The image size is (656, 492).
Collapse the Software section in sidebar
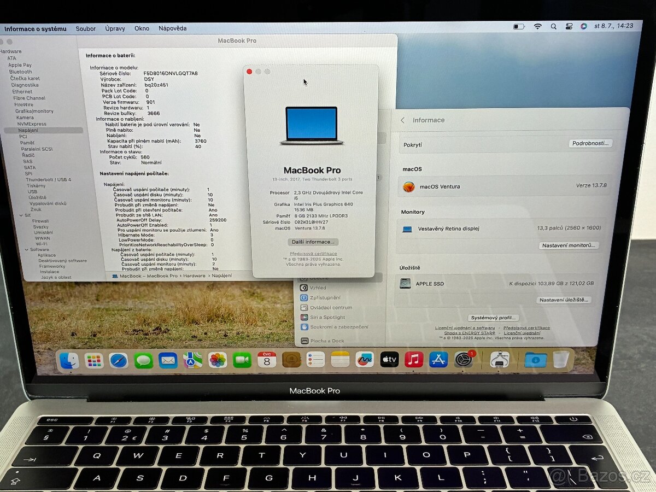point(25,249)
